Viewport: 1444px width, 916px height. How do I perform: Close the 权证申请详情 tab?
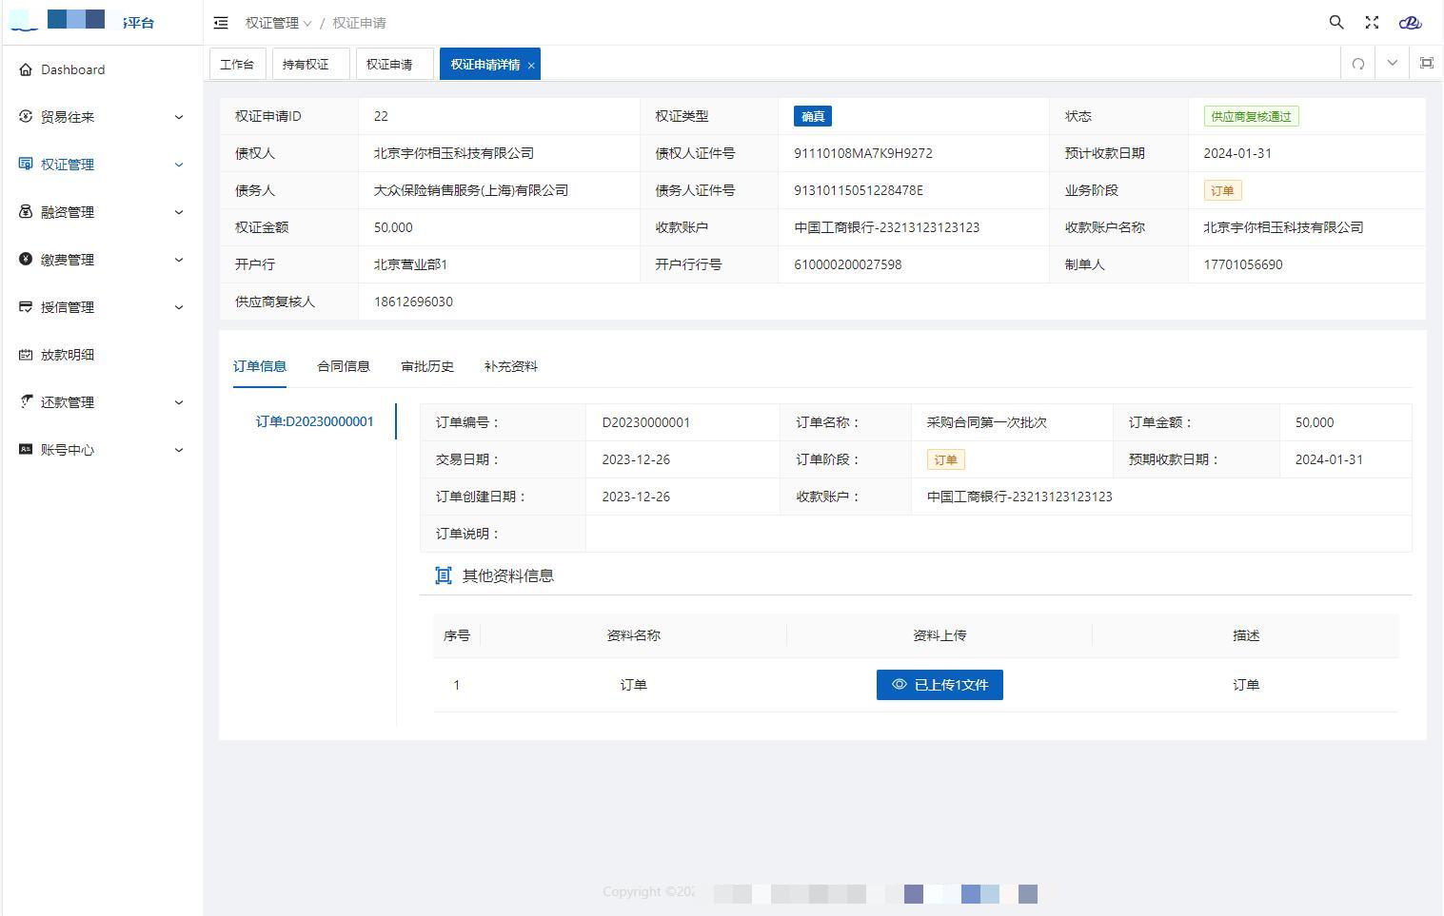click(x=531, y=66)
